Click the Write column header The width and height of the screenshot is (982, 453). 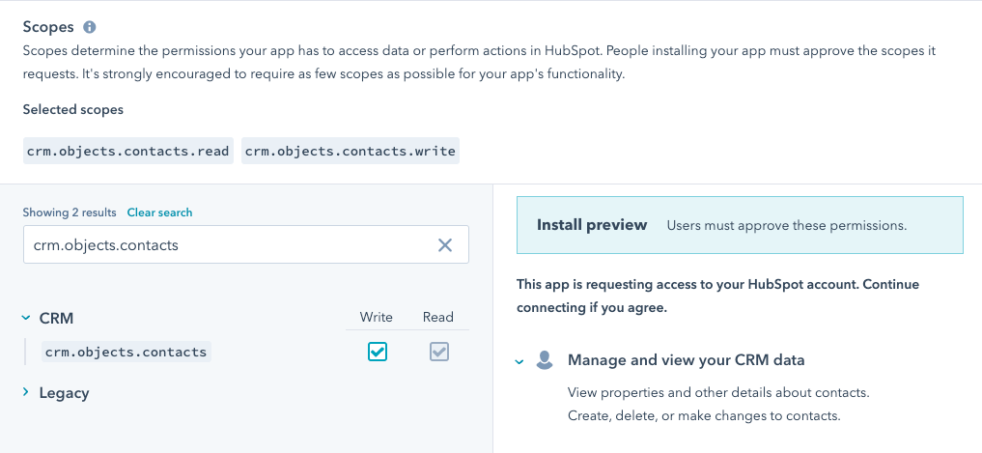[376, 317]
